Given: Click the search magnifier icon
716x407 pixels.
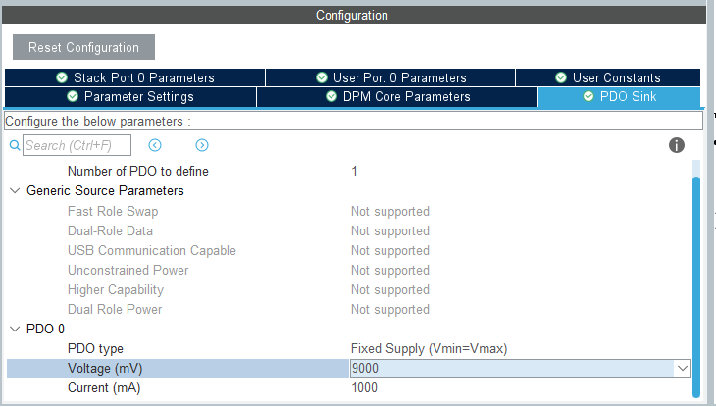Looking at the screenshot, I should coord(14,145).
